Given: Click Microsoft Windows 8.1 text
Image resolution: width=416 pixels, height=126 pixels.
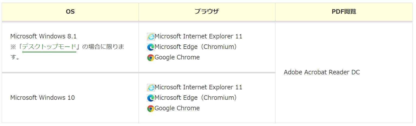Looking at the screenshot, I should (43, 36).
